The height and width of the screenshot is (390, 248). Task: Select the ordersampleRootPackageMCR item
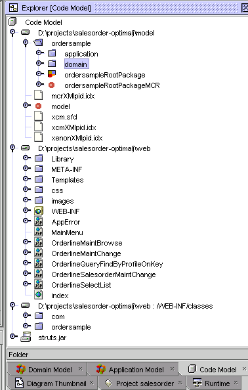click(x=112, y=85)
